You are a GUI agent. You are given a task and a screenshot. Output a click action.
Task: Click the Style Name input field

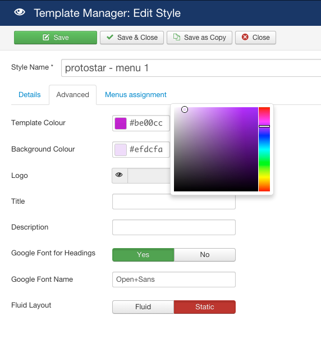click(x=191, y=68)
